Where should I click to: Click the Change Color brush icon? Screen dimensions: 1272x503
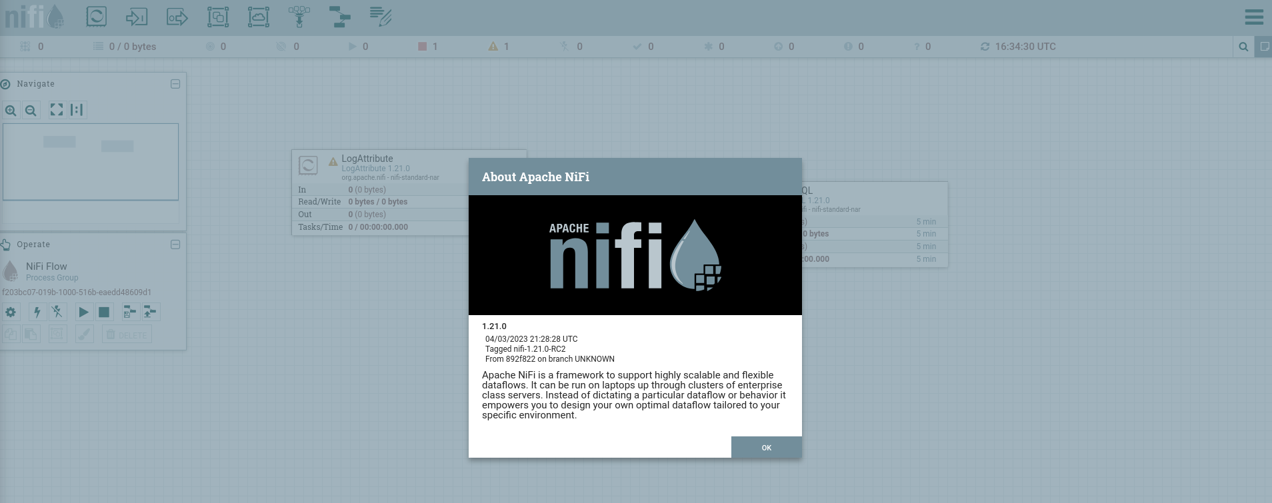(84, 334)
